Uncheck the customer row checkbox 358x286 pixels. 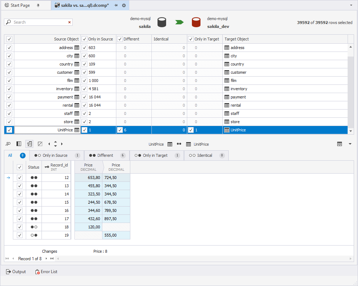9,72
